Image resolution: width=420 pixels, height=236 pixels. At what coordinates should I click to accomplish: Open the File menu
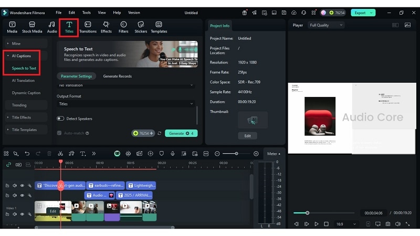[58, 13]
